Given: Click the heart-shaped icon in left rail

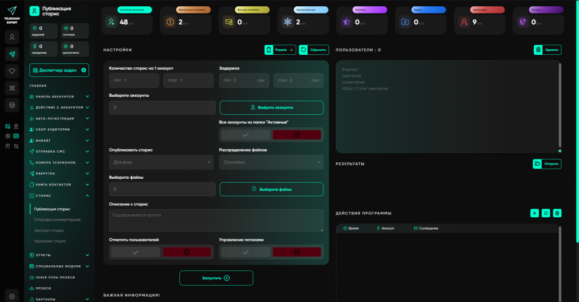Looking at the screenshot, I should pyautogui.click(x=12, y=71).
